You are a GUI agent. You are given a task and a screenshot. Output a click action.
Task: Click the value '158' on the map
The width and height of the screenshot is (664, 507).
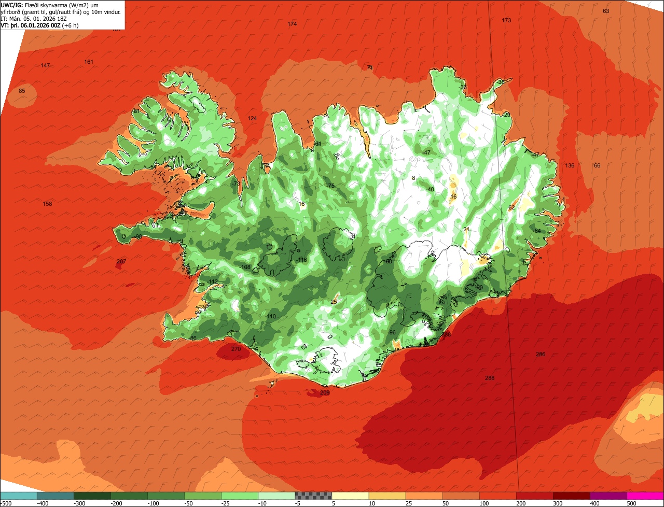47,204
